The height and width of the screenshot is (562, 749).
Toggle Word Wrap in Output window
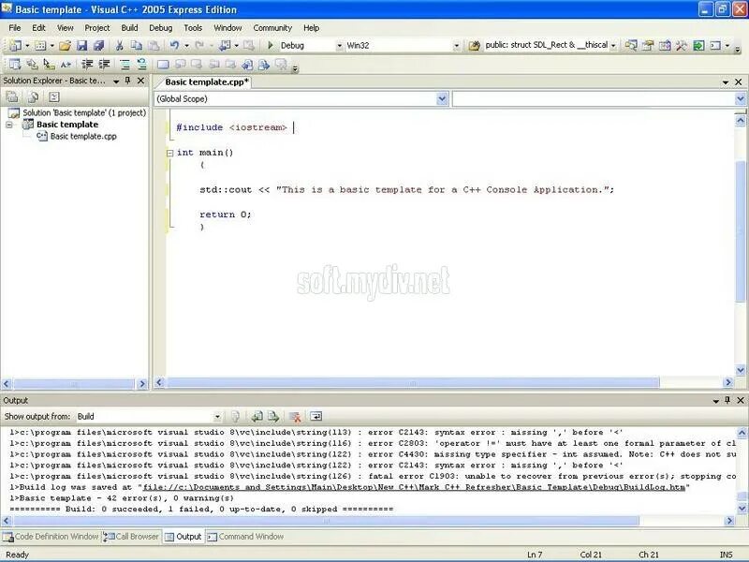pyautogui.click(x=316, y=417)
